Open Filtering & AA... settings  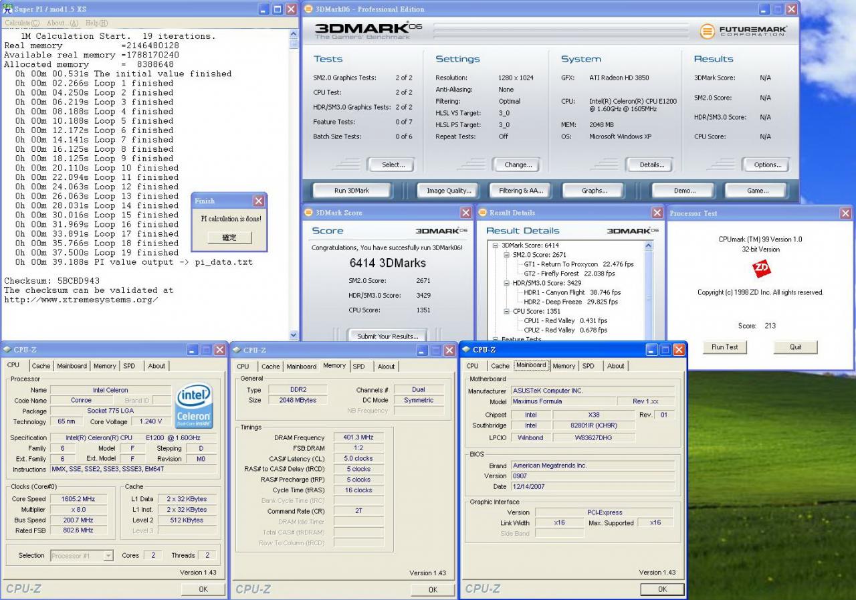[522, 191]
